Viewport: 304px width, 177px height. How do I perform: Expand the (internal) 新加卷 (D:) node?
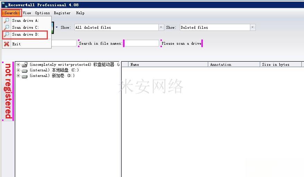click(x=18, y=76)
